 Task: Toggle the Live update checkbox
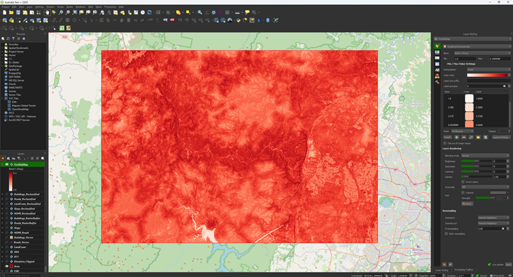click(488, 264)
